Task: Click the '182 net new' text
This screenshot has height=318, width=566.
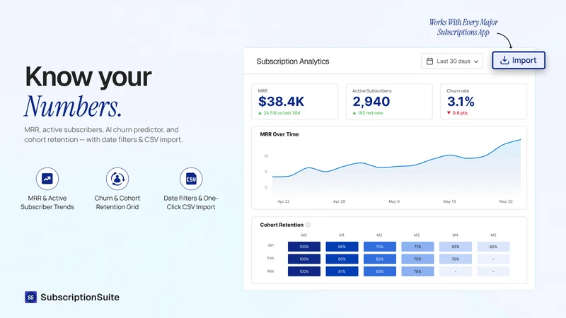Action: point(370,113)
